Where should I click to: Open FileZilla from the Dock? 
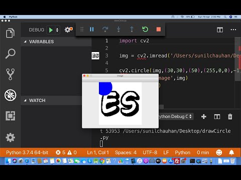point(177,161)
